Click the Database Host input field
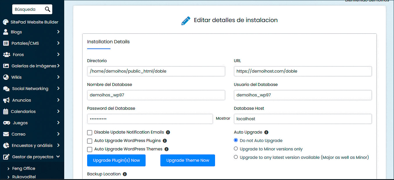Viewport: 394px width, 180px height. point(303,119)
